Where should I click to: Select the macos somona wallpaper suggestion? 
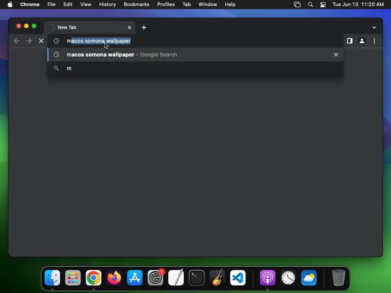[x=195, y=55]
